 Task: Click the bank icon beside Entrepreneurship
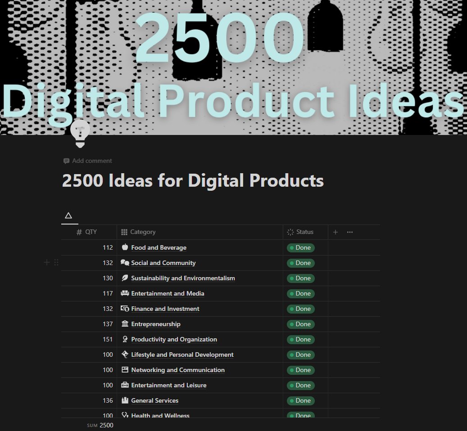point(124,324)
